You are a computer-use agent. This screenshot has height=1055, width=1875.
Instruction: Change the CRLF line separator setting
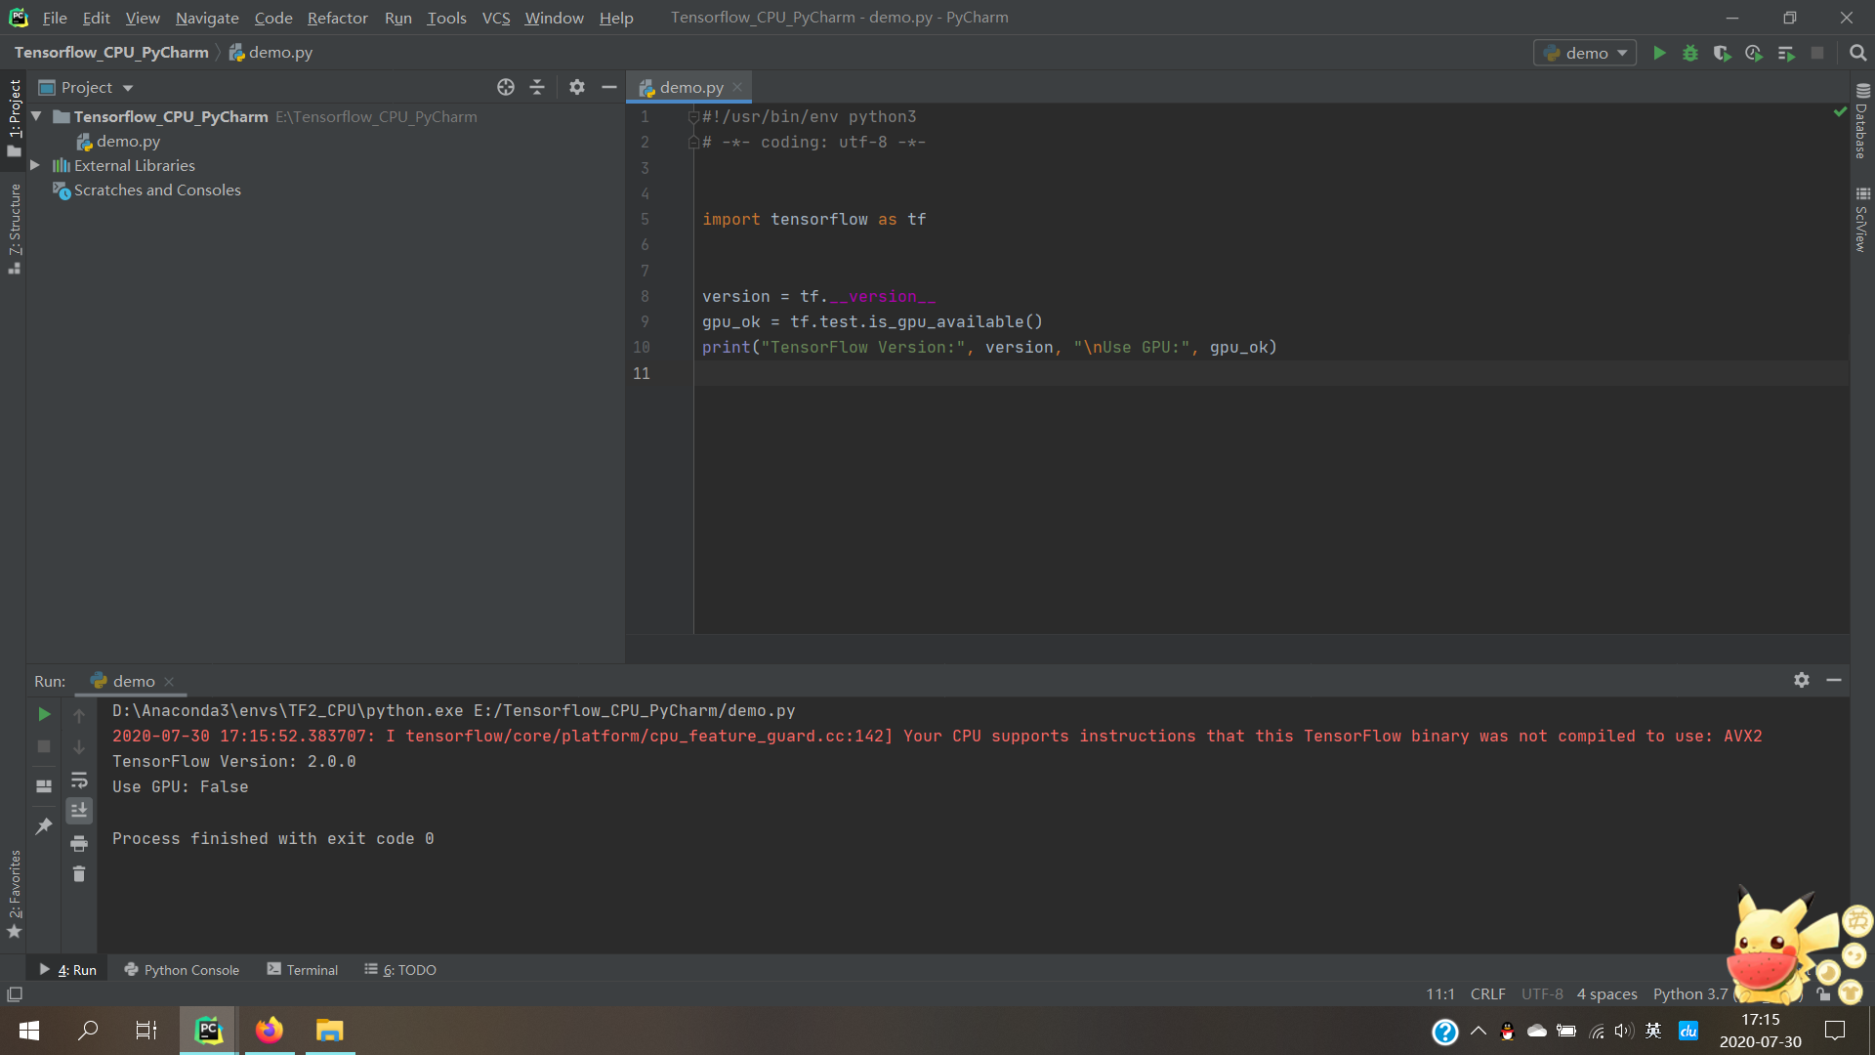tap(1487, 993)
